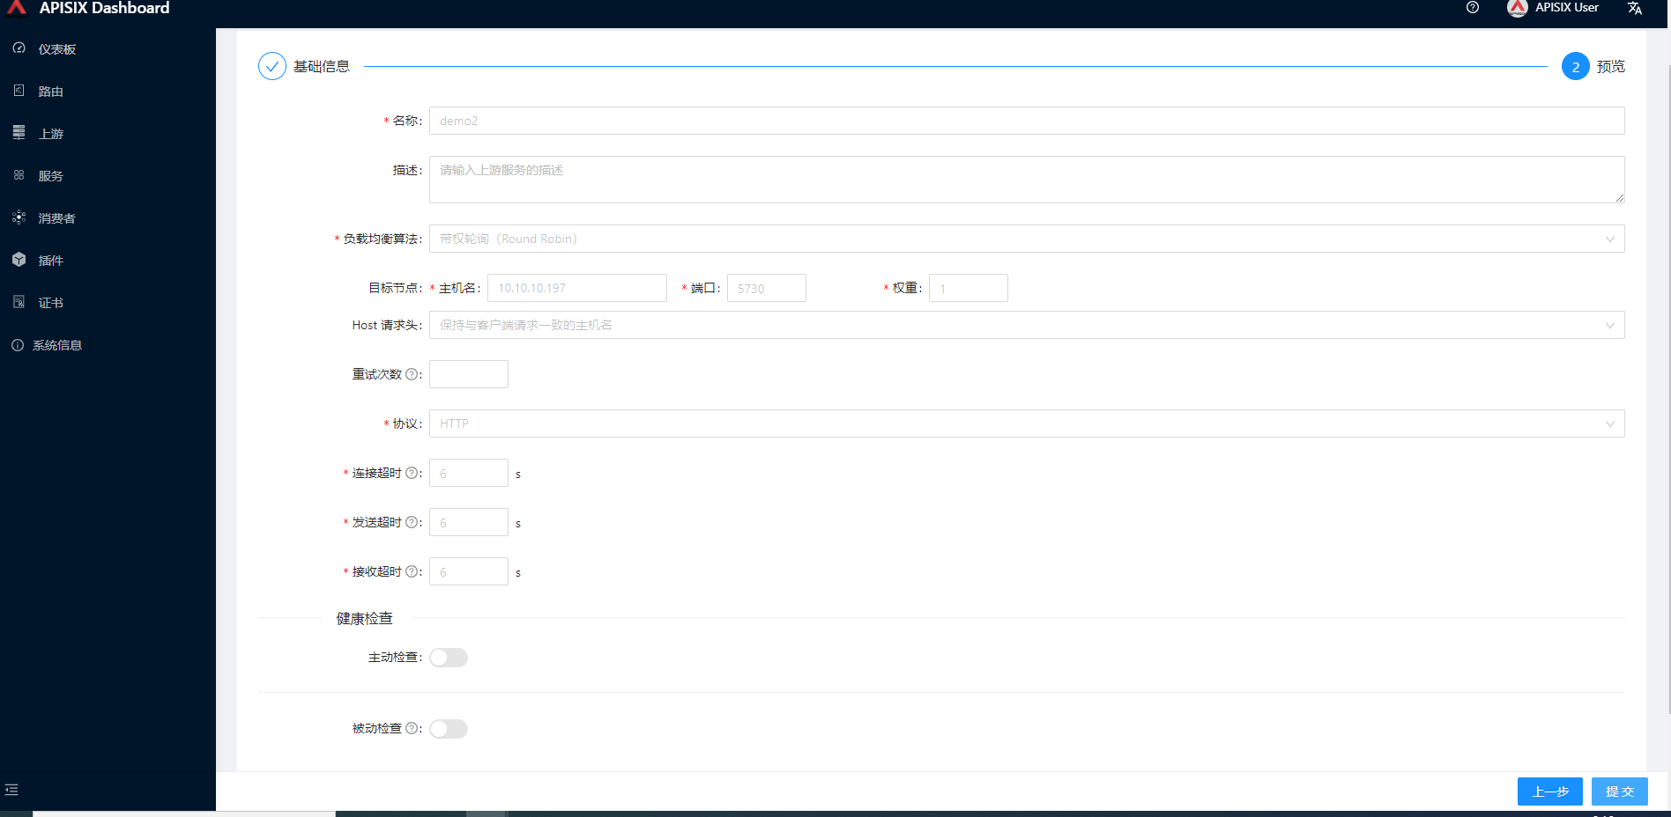Screen dimensions: 1671x817
Task: Click the 上一步 button
Action: click(x=1550, y=791)
